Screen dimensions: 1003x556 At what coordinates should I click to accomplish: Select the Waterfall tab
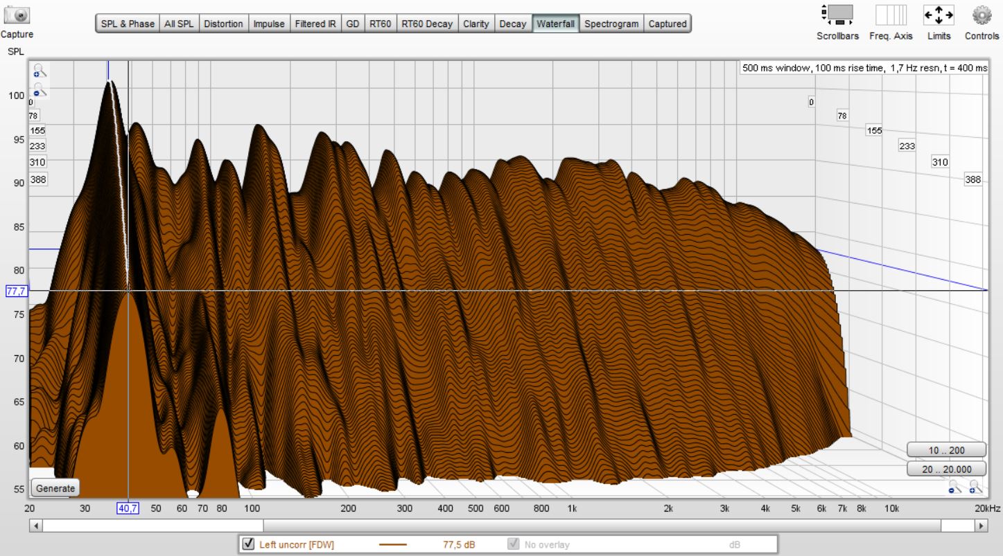pyautogui.click(x=556, y=24)
